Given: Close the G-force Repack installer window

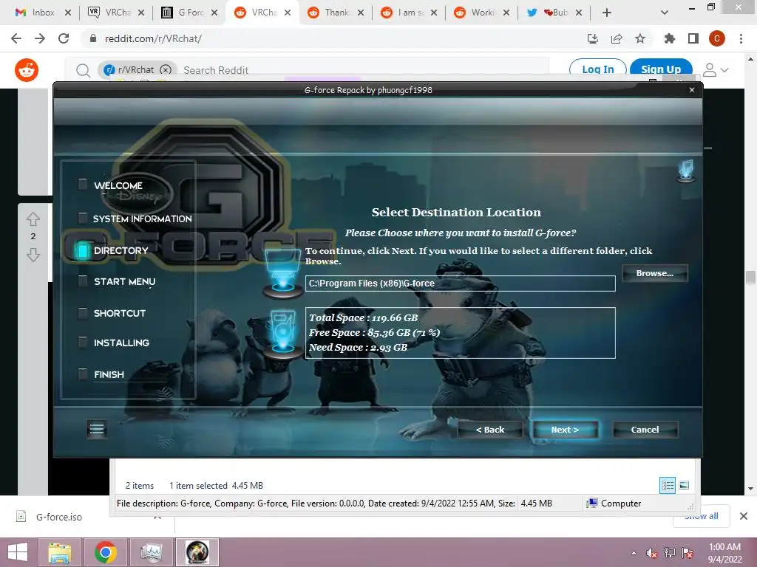Looking at the screenshot, I should coord(692,89).
